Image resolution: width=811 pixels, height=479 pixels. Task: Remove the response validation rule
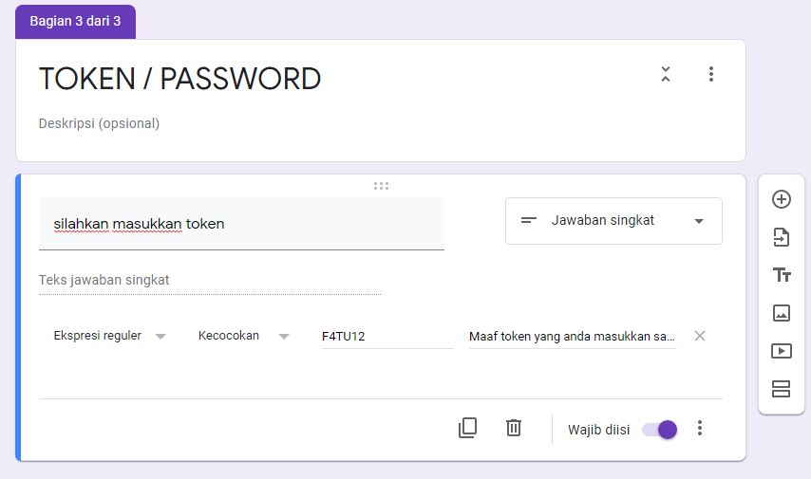click(x=700, y=336)
